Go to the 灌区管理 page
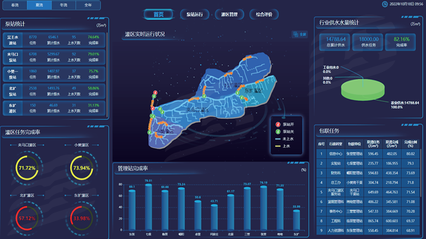Image resolution: width=426 pixels, height=239 pixels. coord(229,14)
